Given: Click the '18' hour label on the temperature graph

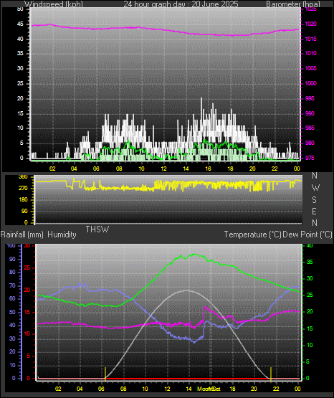Looking at the screenshot, I should point(232,389).
